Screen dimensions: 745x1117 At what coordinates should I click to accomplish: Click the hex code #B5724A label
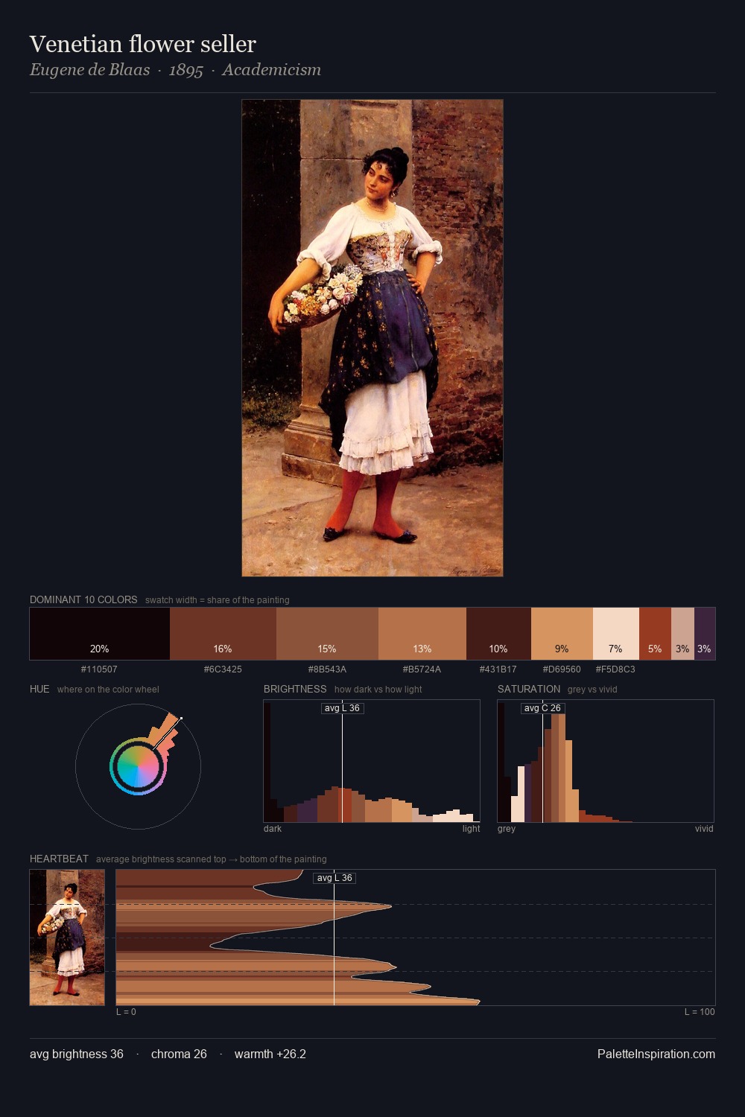[x=422, y=669]
